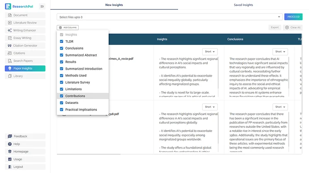
Task: Toggle the Practical Implications checkbox
Action: (x=62, y=110)
